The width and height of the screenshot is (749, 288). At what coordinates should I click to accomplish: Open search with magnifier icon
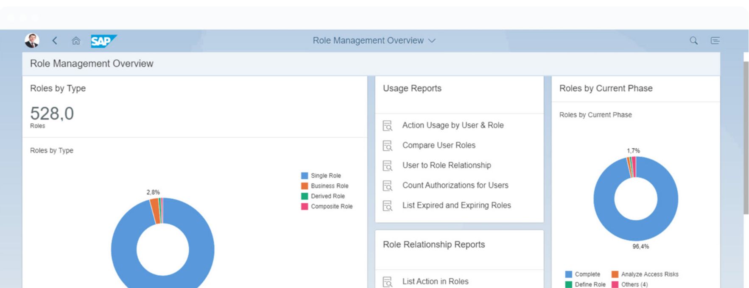pyautogui.click(x=693, y=41)
